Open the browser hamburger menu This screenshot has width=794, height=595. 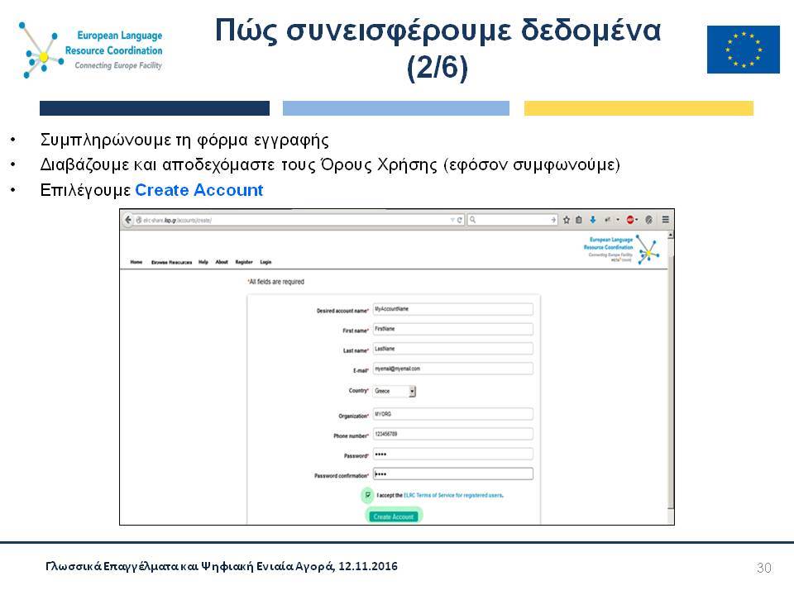point(665,220)
